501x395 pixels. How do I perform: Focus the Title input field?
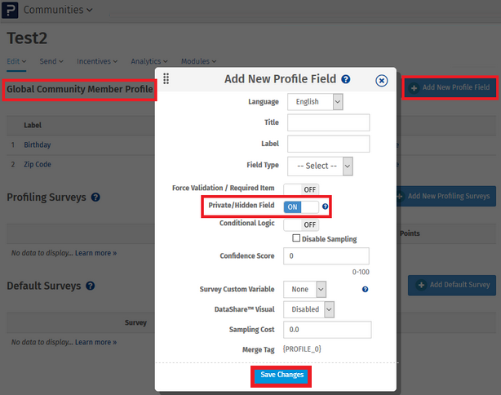coord(329,122)
